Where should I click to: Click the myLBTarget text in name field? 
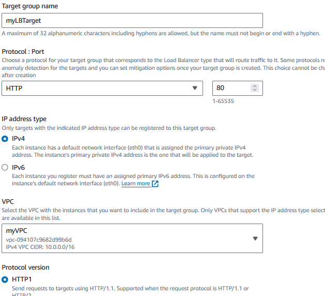(23, 21)
